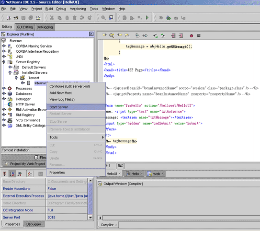Click the properties scrollbar down arrow
Screen dimensions: 260x231
pyautogui.click(x=90, y=218)
